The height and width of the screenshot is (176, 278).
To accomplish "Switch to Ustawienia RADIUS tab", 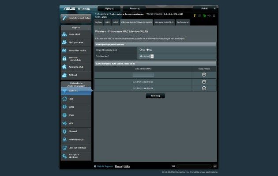I will click(x=164, y=23).
